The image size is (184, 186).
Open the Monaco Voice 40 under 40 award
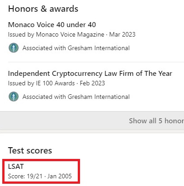point(52,25)
